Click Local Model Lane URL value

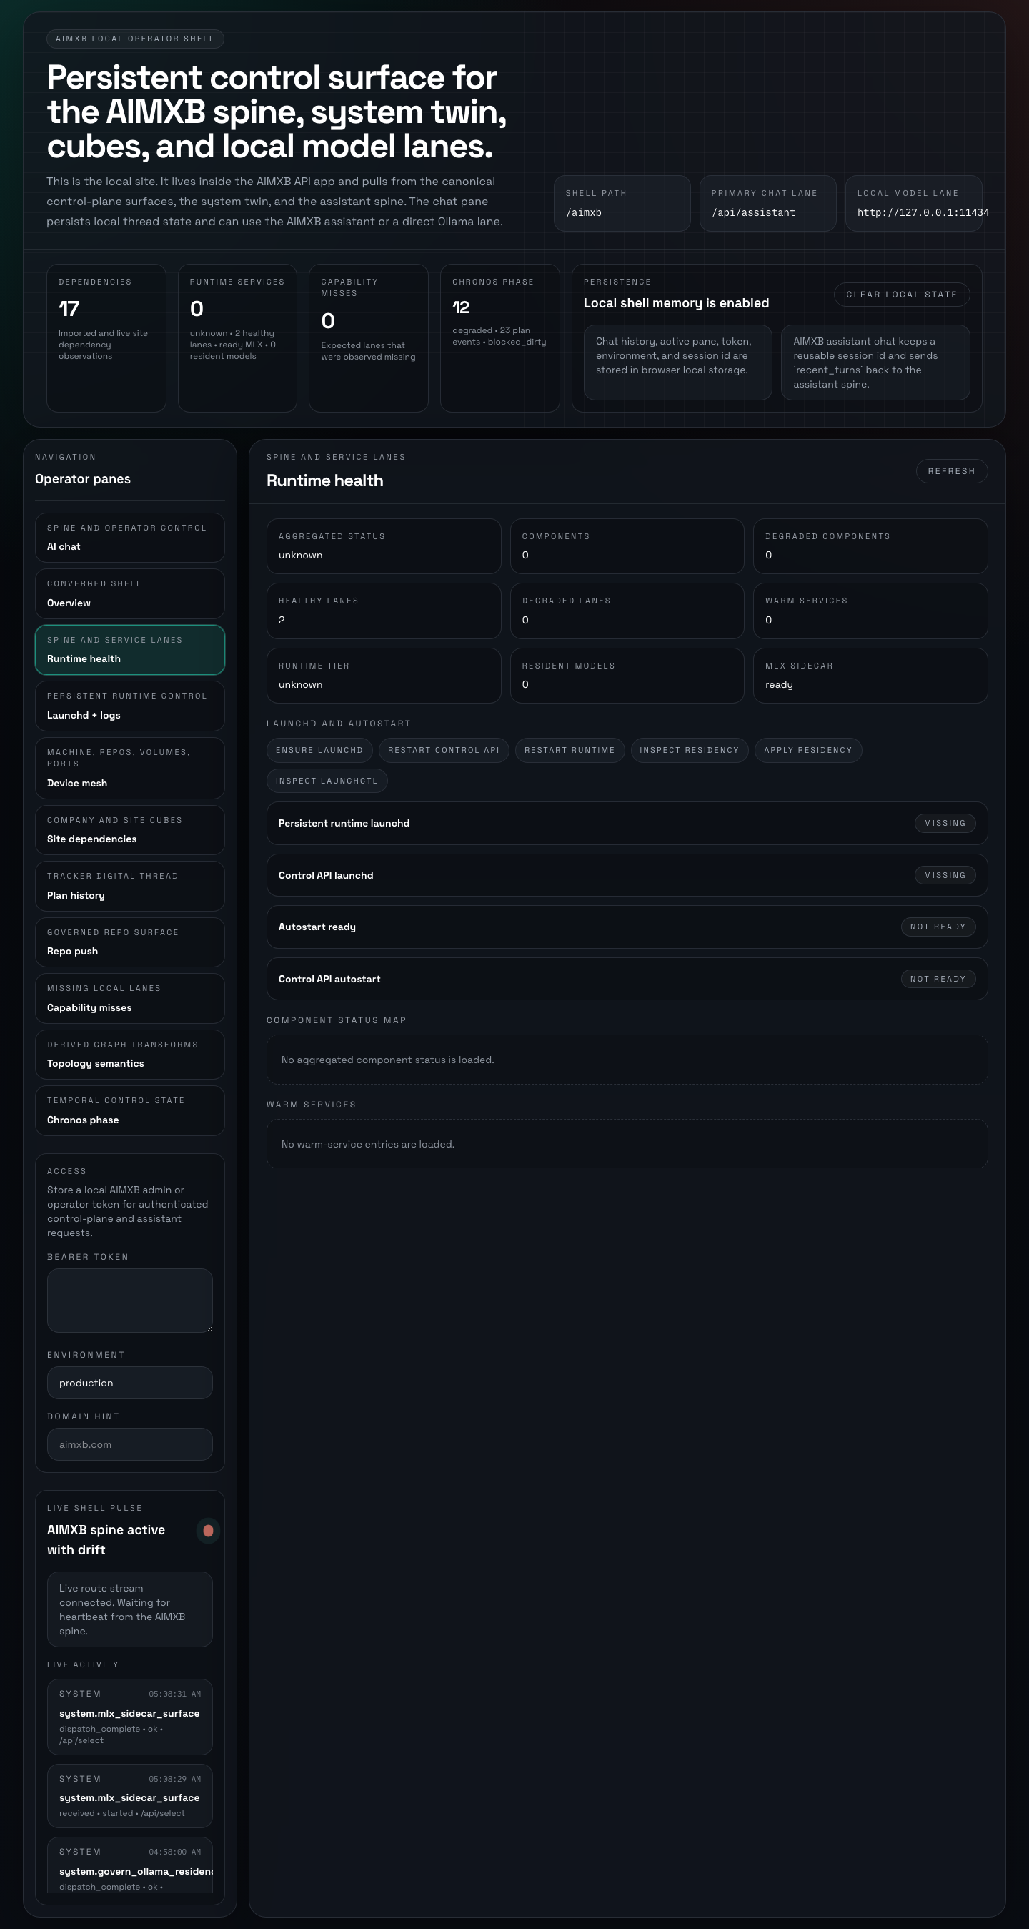pyautogui.click(x=923, y=212)
